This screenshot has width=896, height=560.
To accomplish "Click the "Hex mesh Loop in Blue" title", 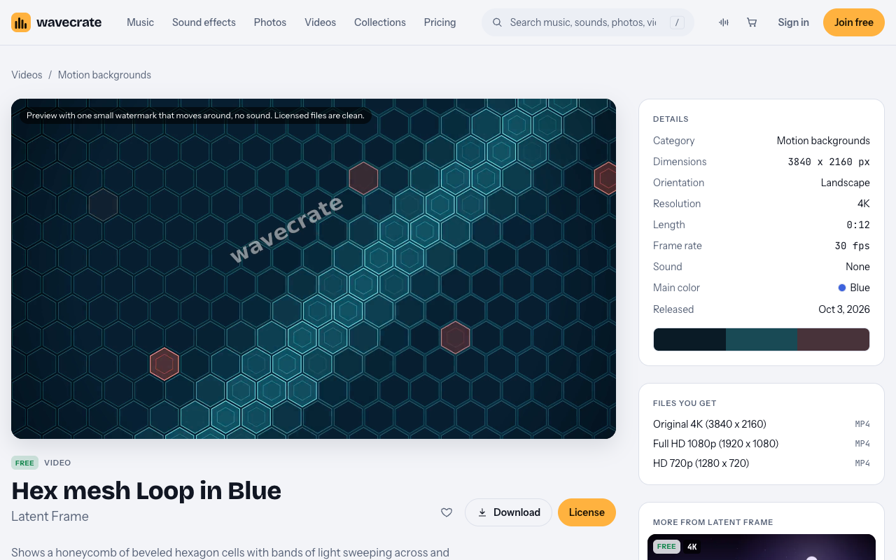I will click(x=146, y=491).
